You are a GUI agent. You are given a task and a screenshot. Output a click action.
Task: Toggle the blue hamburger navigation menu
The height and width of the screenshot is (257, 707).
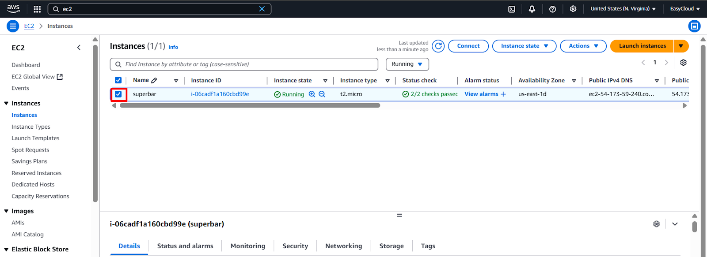(13, 26)
